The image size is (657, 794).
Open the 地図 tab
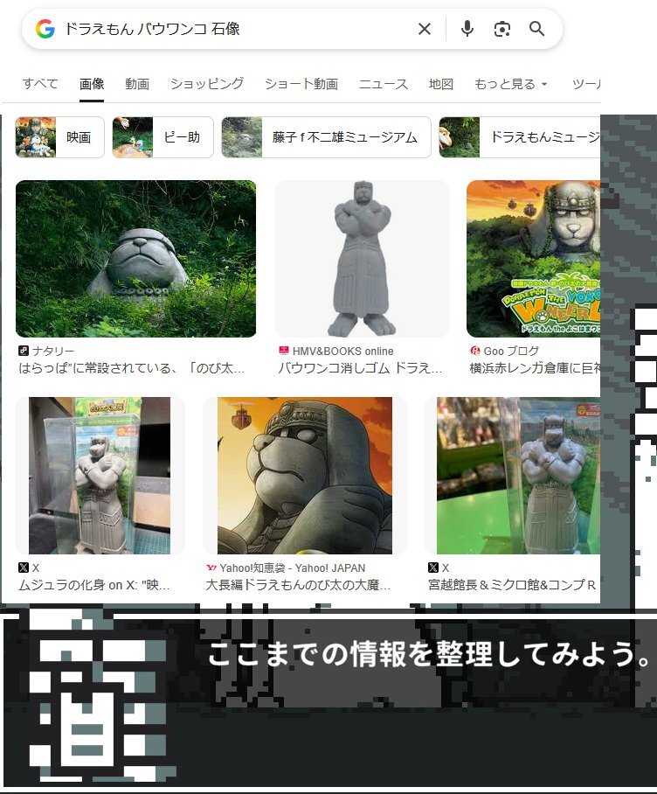[441, 84]
